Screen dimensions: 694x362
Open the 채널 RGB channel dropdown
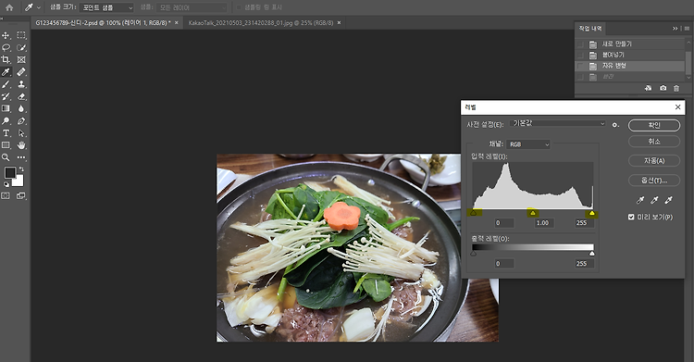click(529, 144)
